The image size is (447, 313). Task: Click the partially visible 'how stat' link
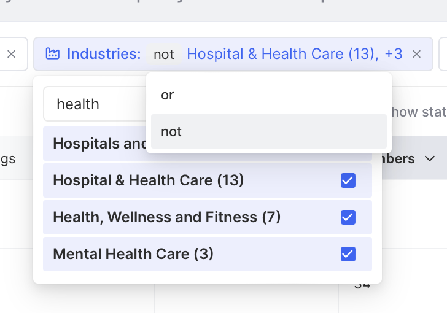(x=419, y=112)
